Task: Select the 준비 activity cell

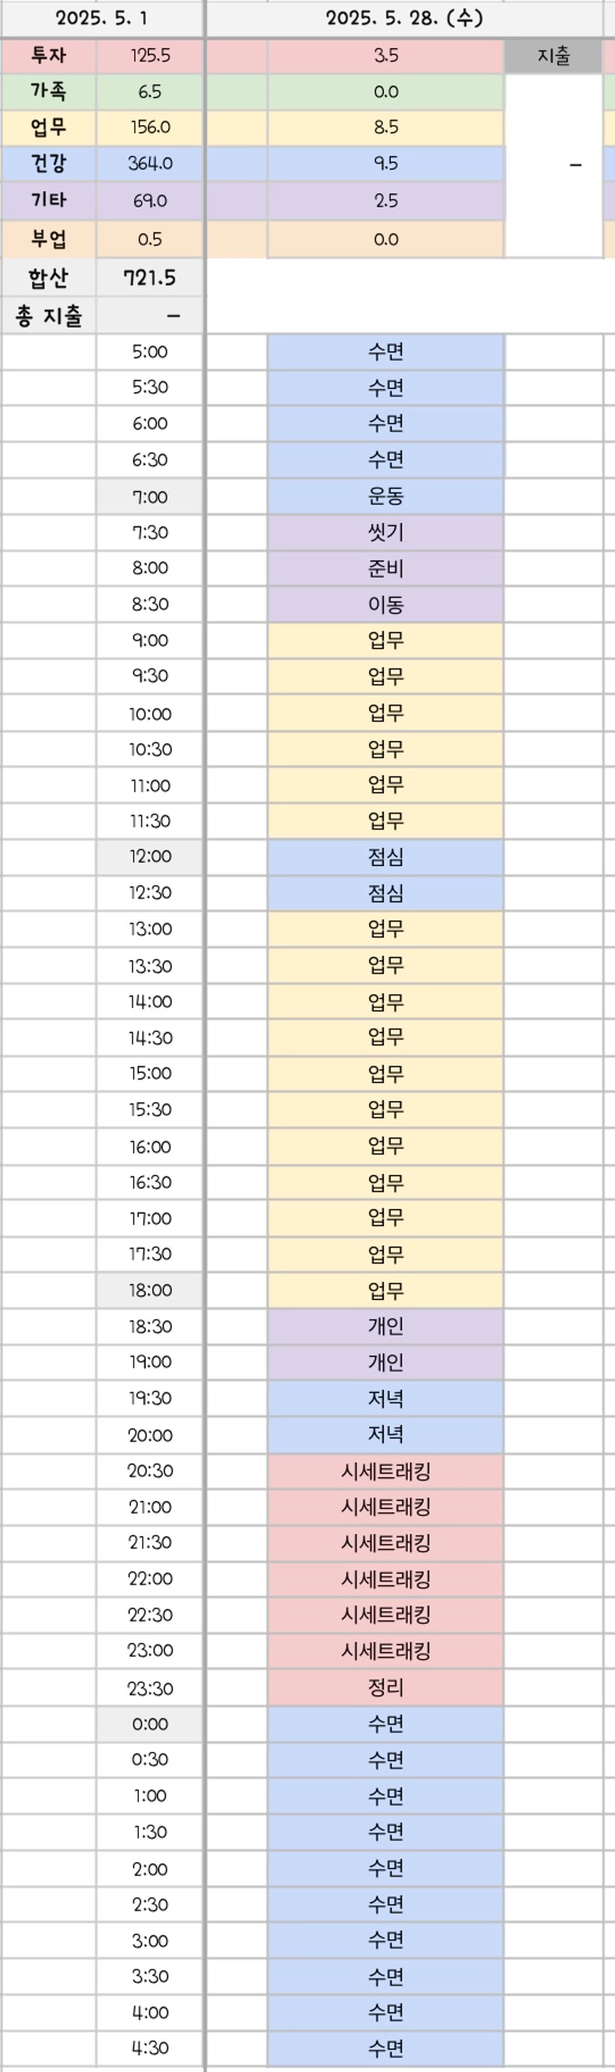Action: (x=386, y=568)
